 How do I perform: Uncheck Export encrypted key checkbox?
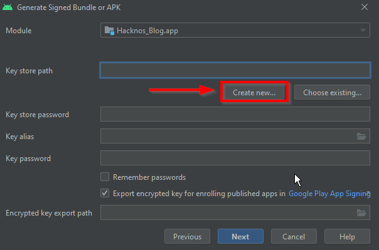[105, 193]
